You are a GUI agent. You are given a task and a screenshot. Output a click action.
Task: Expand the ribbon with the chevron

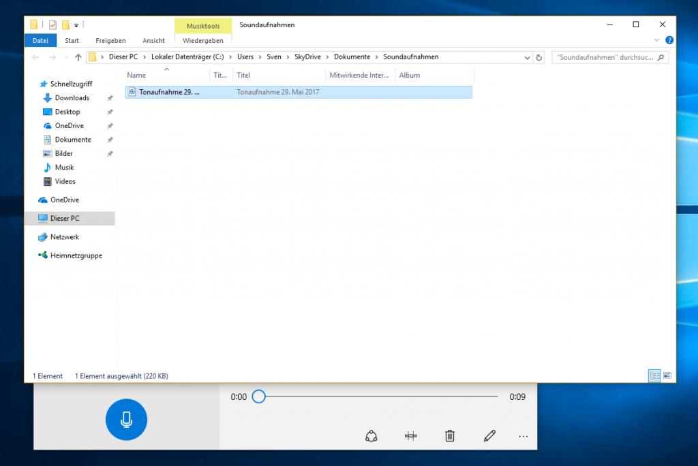click(657, 40)
